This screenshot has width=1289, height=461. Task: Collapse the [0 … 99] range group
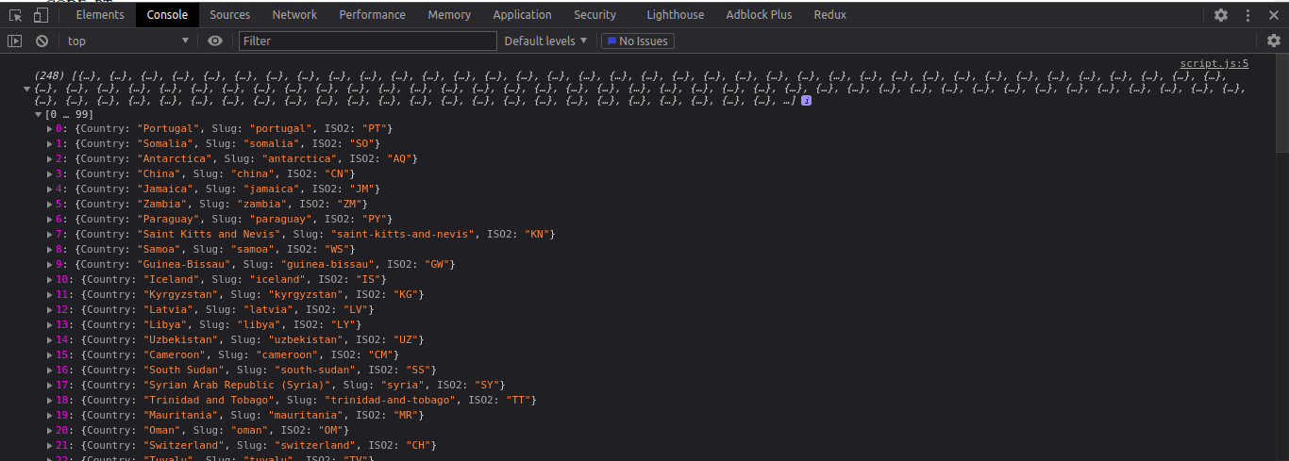click(x=38, y=114)
